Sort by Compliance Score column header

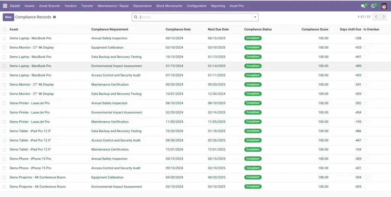[315, 29]
